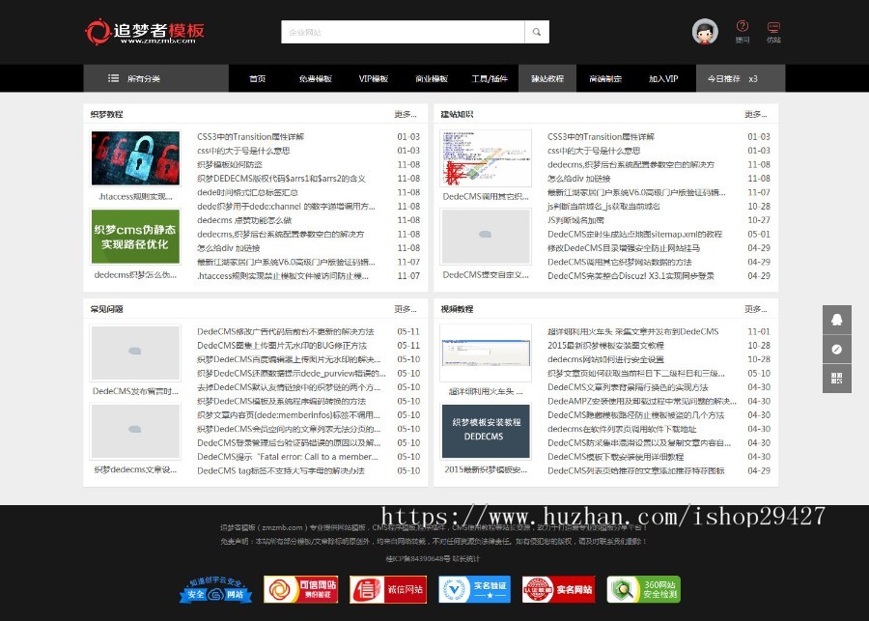Open padlock .htaccess thumbnail image
869x621 pixels.
pyautogui.click(x=135, y=158)
